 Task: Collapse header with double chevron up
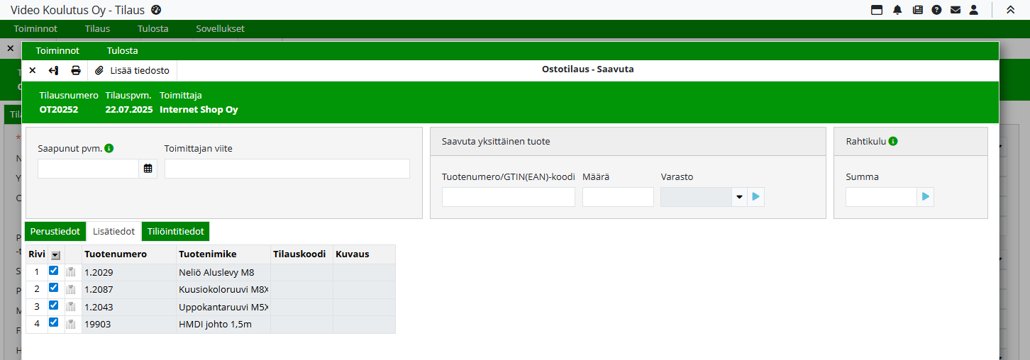click(1010, 10)
